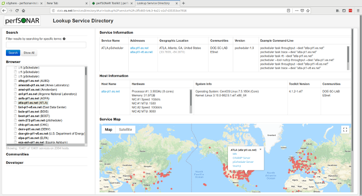Click the search help info icon
This screenshot has height=196, width=362.
[x=64, y=39]
